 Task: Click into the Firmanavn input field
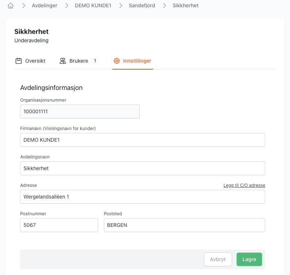point(143,140)
